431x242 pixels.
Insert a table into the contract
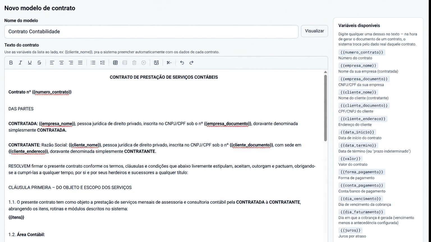click(115, 63)
